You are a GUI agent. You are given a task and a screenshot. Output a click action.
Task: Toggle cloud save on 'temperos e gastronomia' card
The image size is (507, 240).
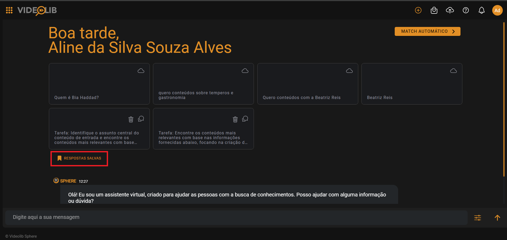[245, 71]
